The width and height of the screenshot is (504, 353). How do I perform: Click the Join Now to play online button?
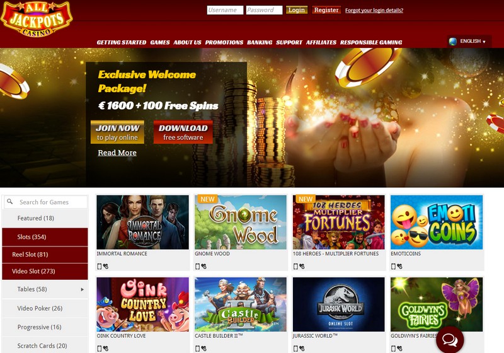pos(117,132)
